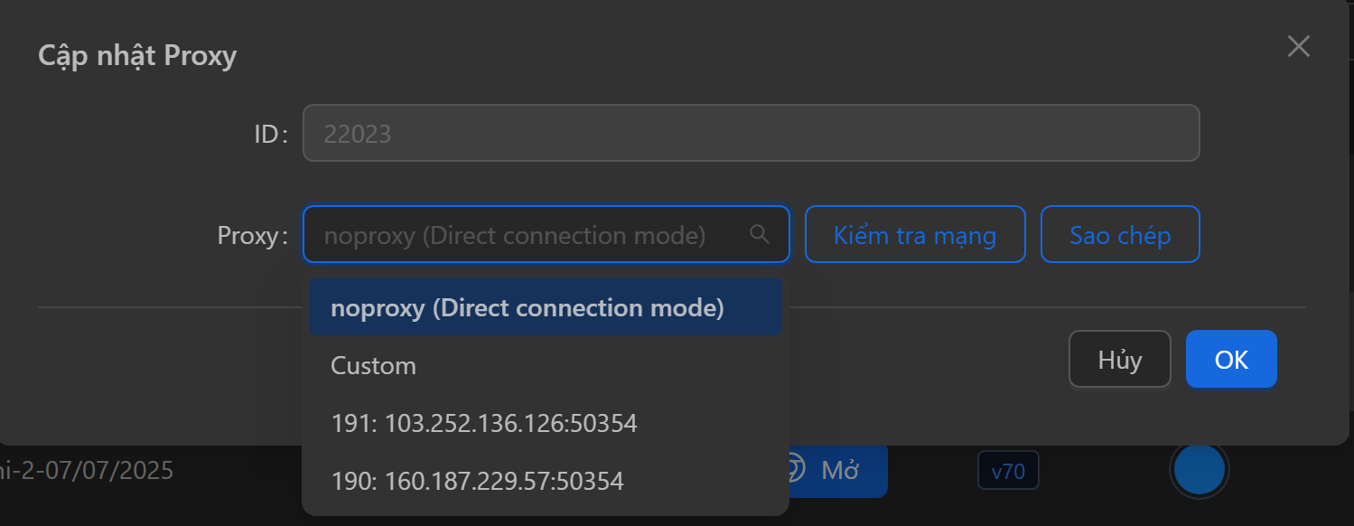Choose proxy 190: 160.187.229.57:50354
The image size is (1354, 526).
(x=477, y=481)
